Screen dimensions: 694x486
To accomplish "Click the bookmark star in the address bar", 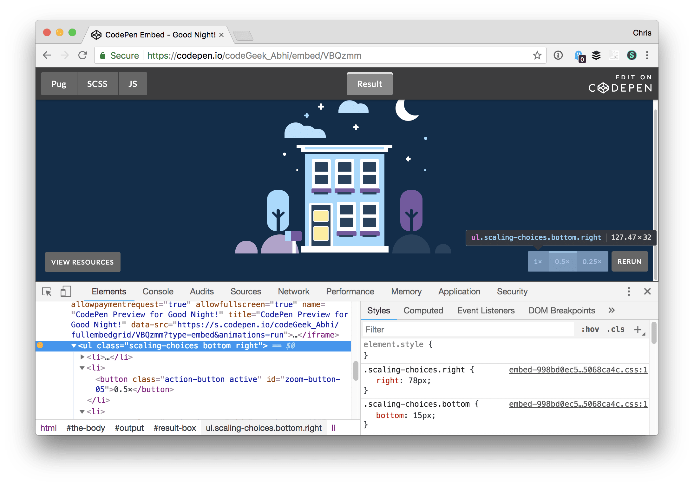I will click(537, 55).
